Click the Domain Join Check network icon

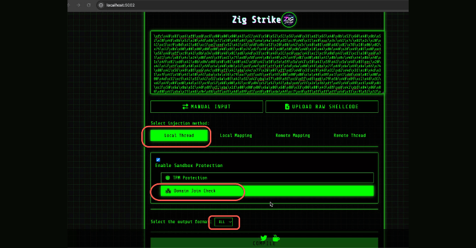click(x=168, y=191)
